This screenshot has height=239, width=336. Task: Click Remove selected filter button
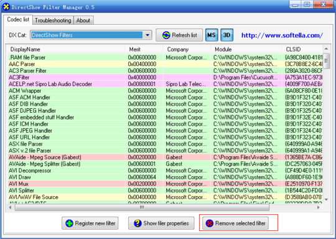(235, 223)
